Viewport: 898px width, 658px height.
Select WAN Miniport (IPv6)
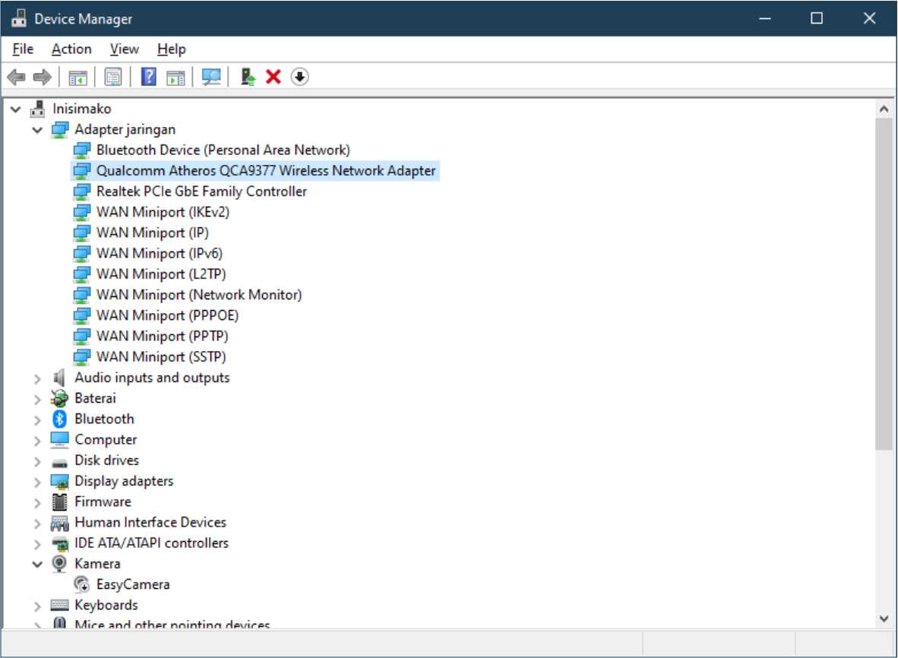point(160,253)
